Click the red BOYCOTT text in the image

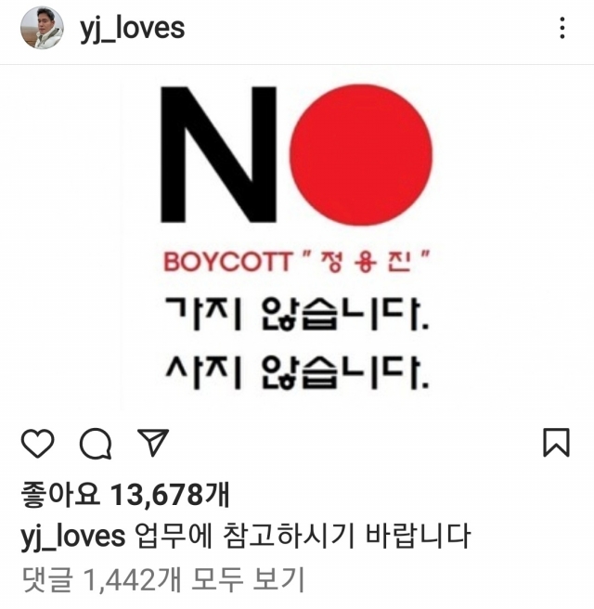tap(228, 262)
